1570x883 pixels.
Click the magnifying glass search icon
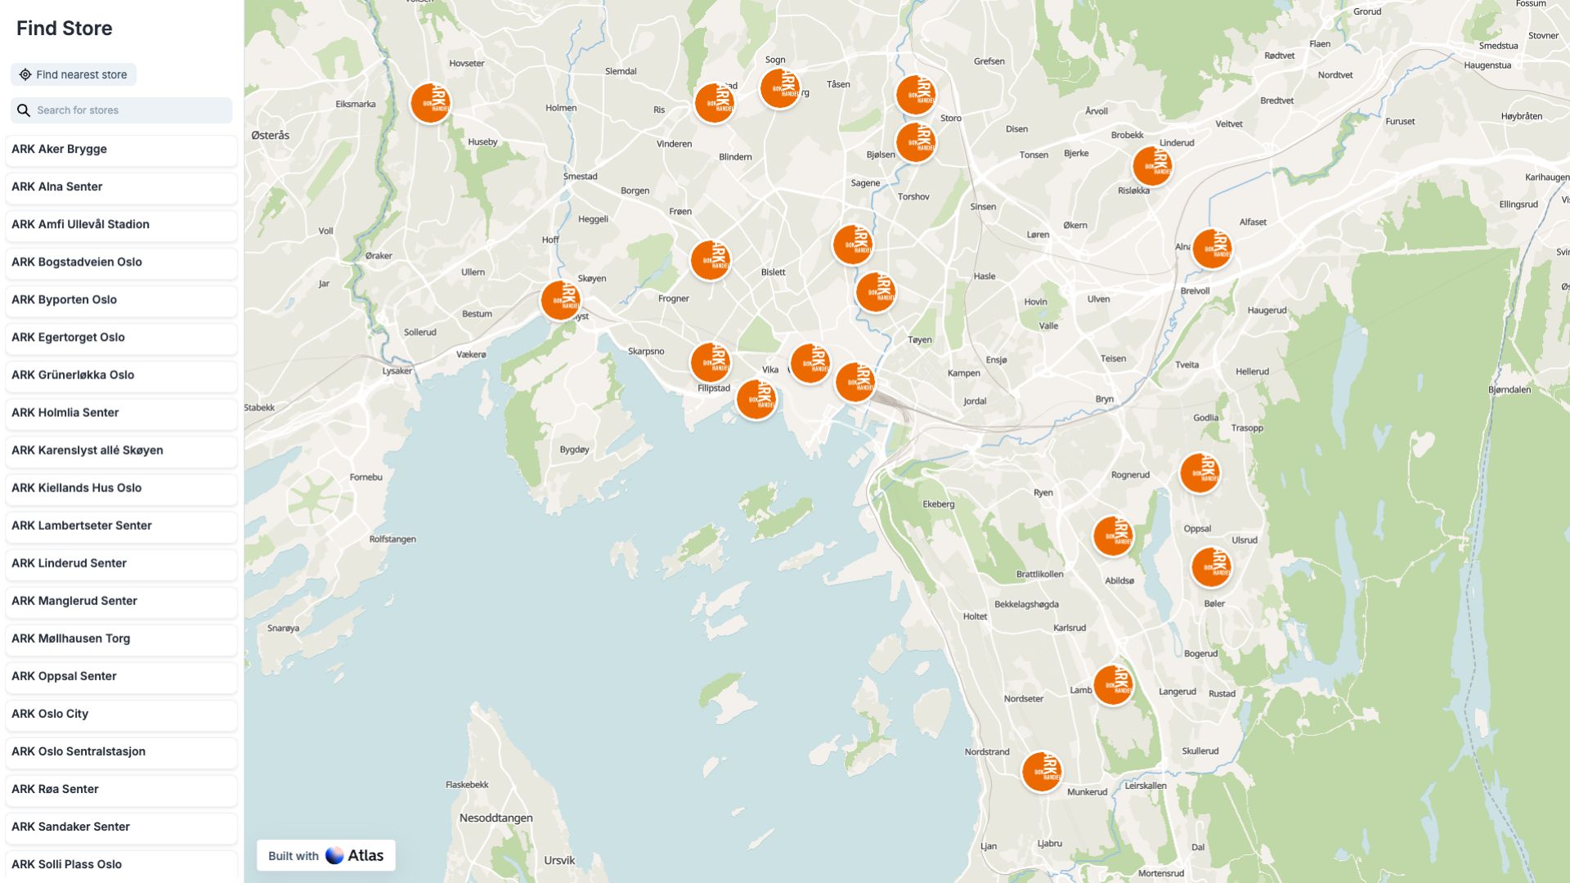coord(25,110)
